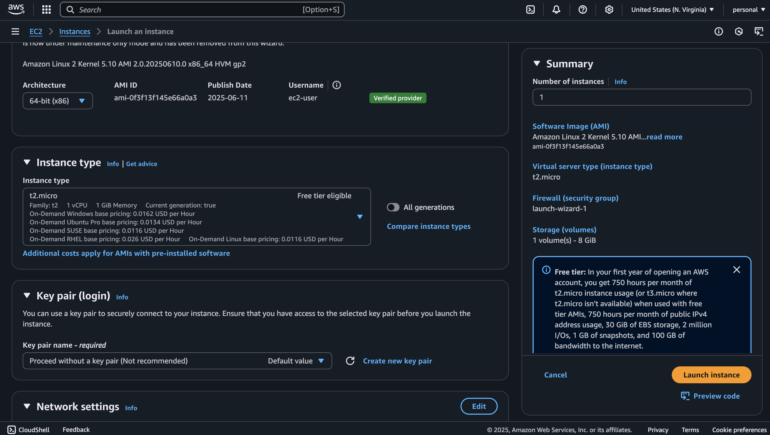This screenshot has width=770, height=435.
Task: Click read more on Software Image
Action: point(664,137)
